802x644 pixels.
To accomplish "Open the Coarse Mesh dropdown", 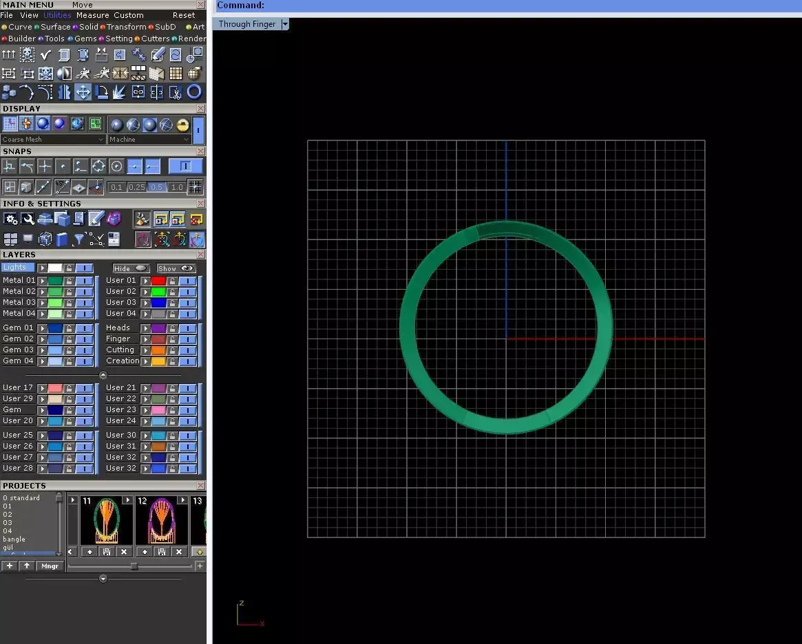I will (53, 140).
